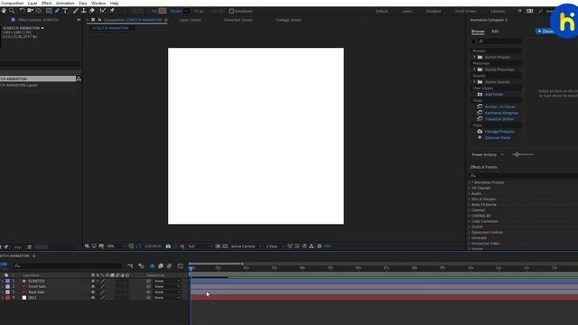Image resolution: width=578 pixels, height=325 pixels.
Task: Open parent dropdown for SCRATCH layer
Action: coord(167,281)
